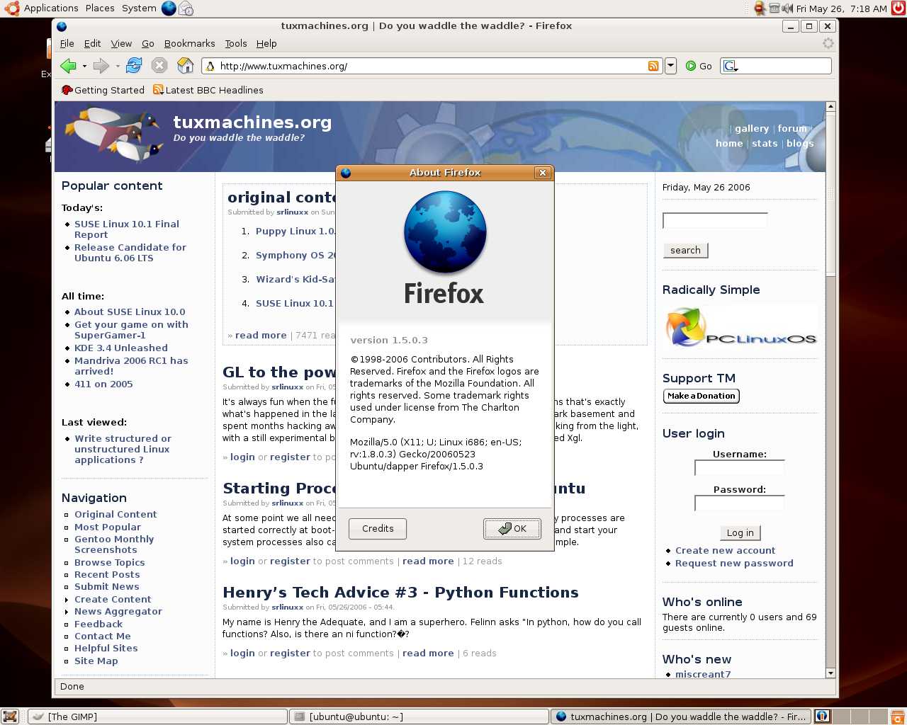Click the Username input field
Screen dimensions: 907x725
[740, 468]
